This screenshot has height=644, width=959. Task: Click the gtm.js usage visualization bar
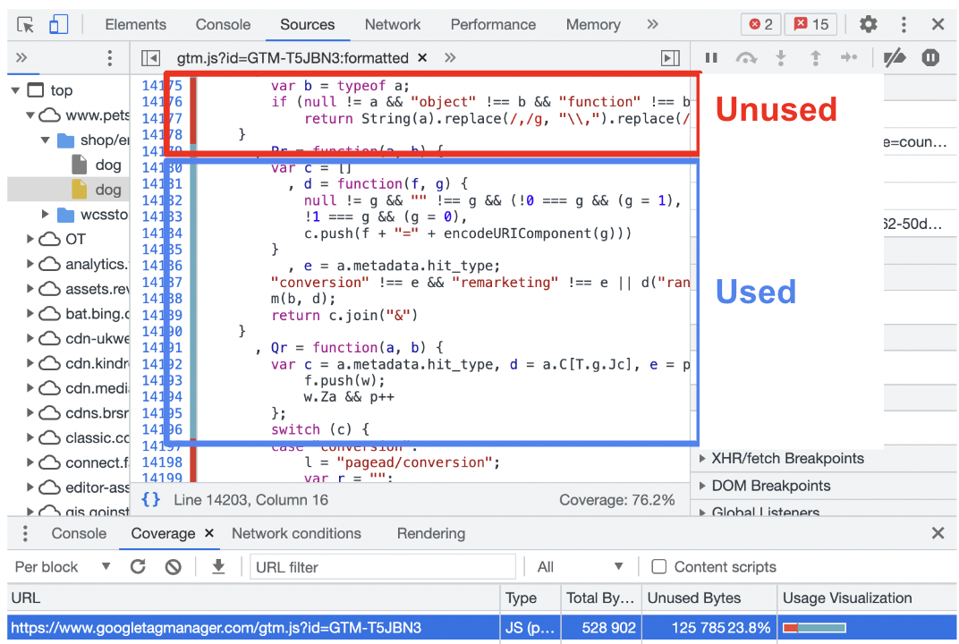pos(814,628)
